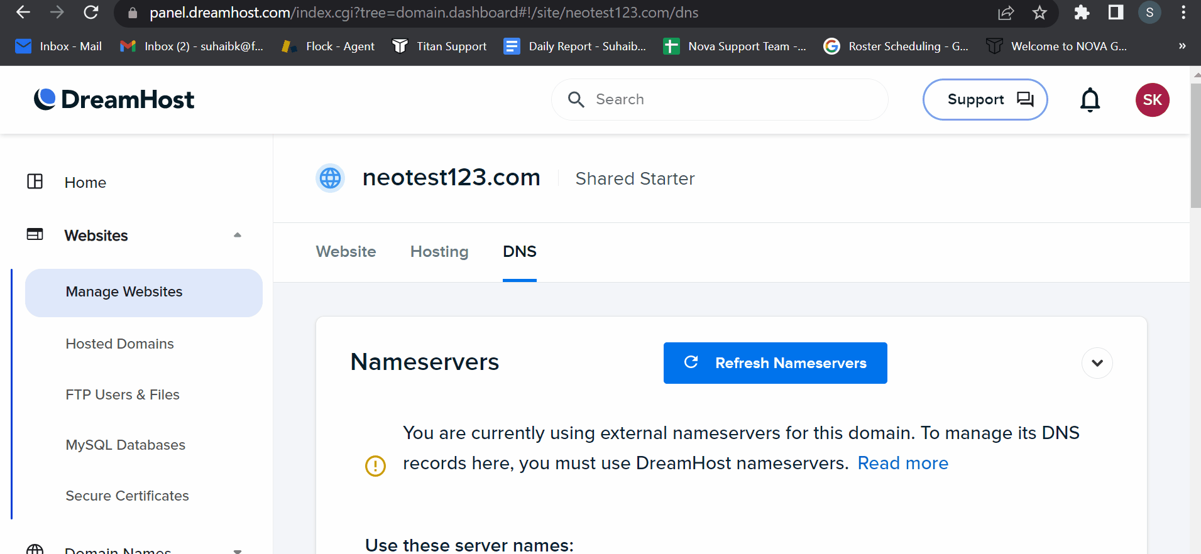Open the Nova Support Team bookmark

(735, 46)
